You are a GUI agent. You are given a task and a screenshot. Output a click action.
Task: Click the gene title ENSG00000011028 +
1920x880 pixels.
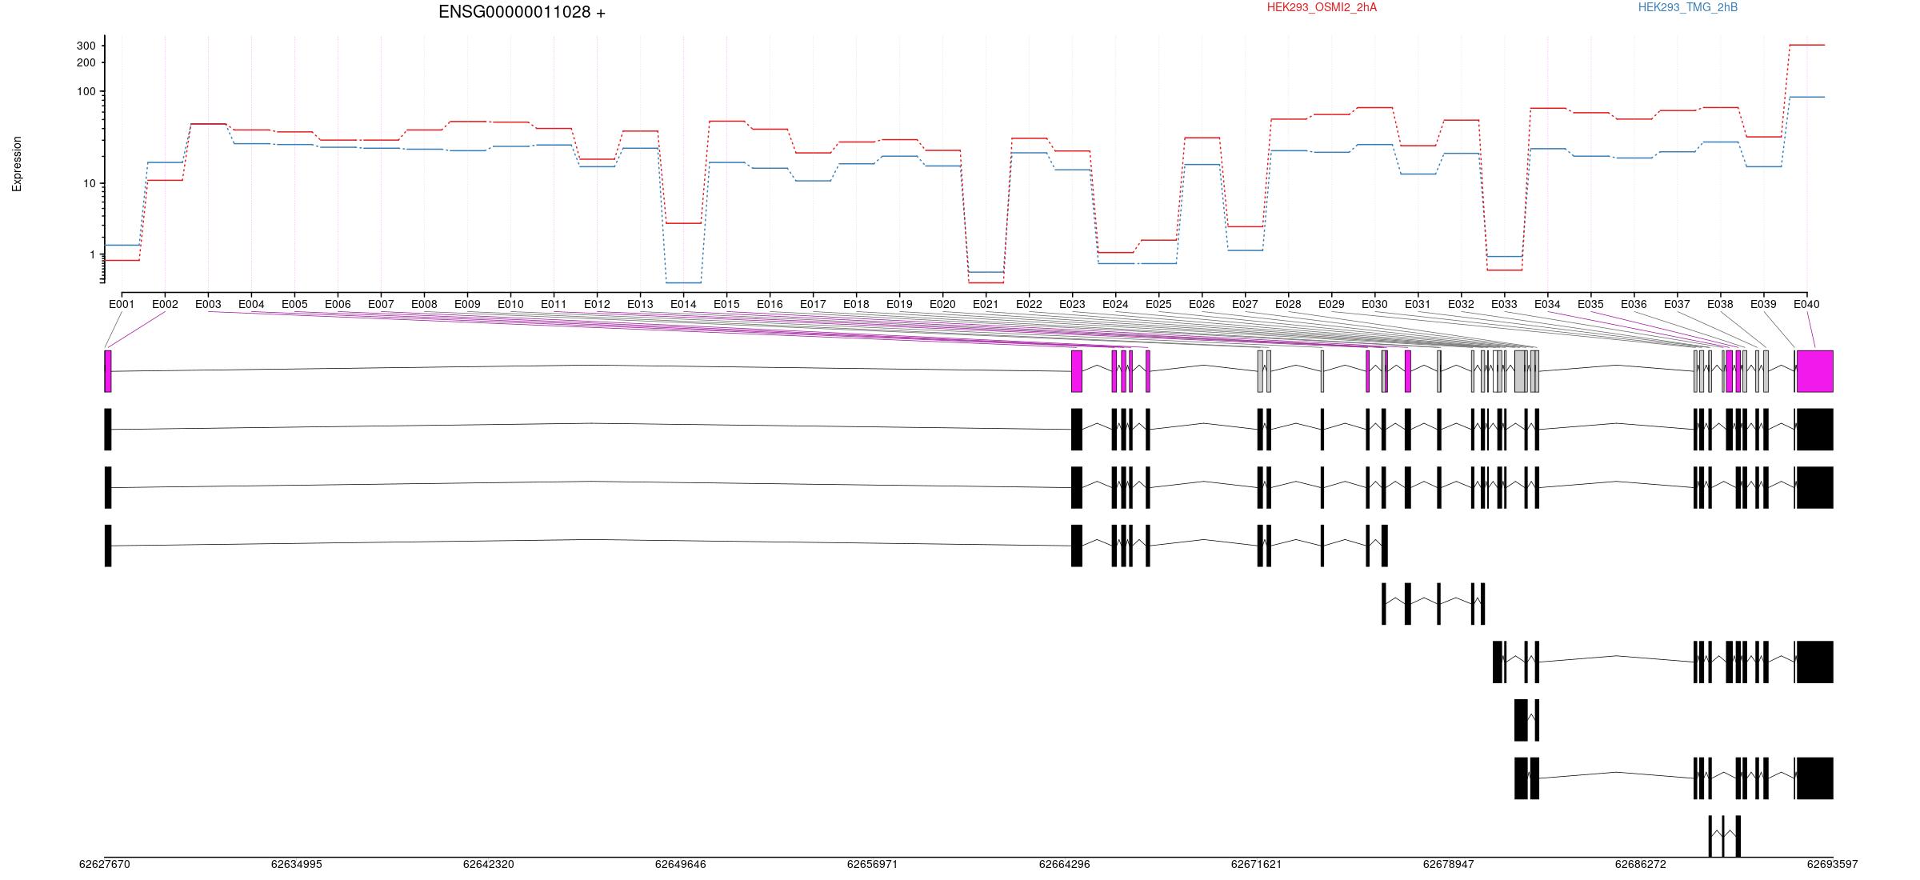point(522,12)
